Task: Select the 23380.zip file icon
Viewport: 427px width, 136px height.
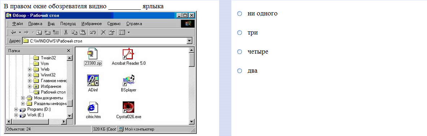Action: coord(93,54)
